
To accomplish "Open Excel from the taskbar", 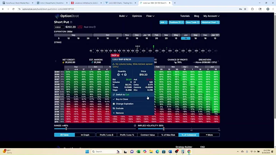I will click(138, 152).
